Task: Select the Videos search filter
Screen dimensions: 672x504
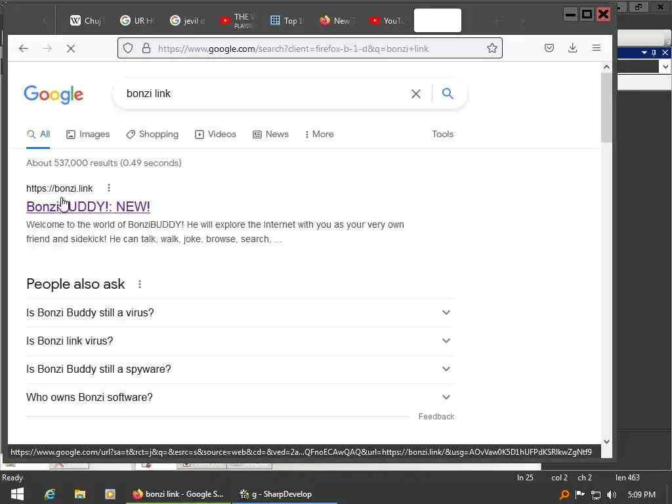Action: pyautogui.click(x=215, y=134)
